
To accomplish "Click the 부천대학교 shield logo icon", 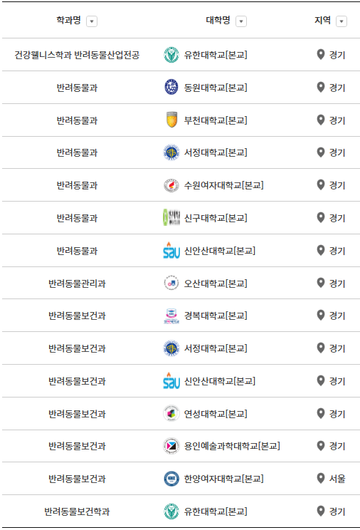I will (171, 120).
